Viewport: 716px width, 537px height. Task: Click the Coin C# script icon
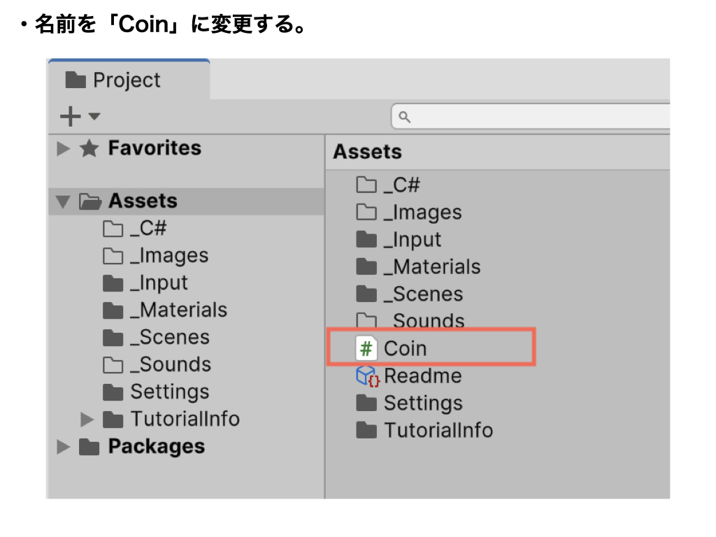coord(366,348)
